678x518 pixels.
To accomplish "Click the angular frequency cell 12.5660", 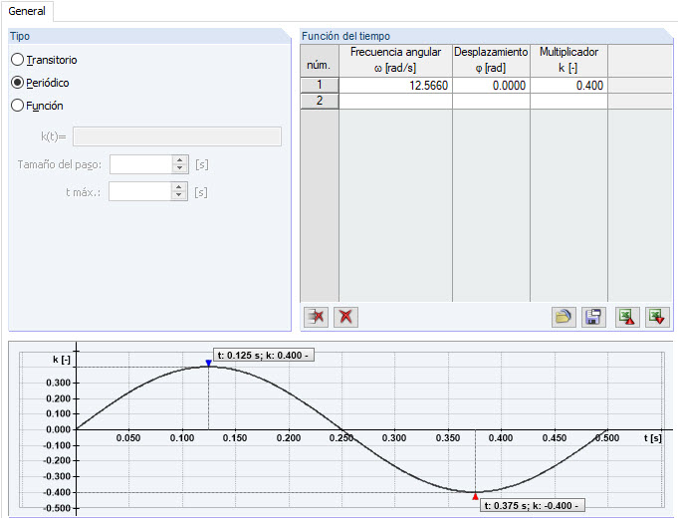I will coord(395,86).
